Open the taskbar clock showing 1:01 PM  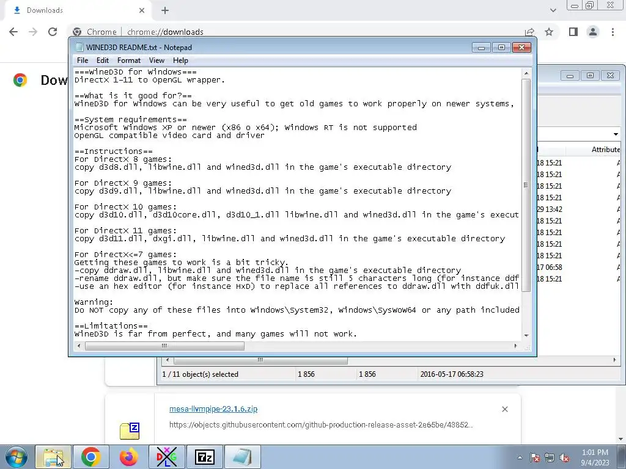[x=595, y=457]
